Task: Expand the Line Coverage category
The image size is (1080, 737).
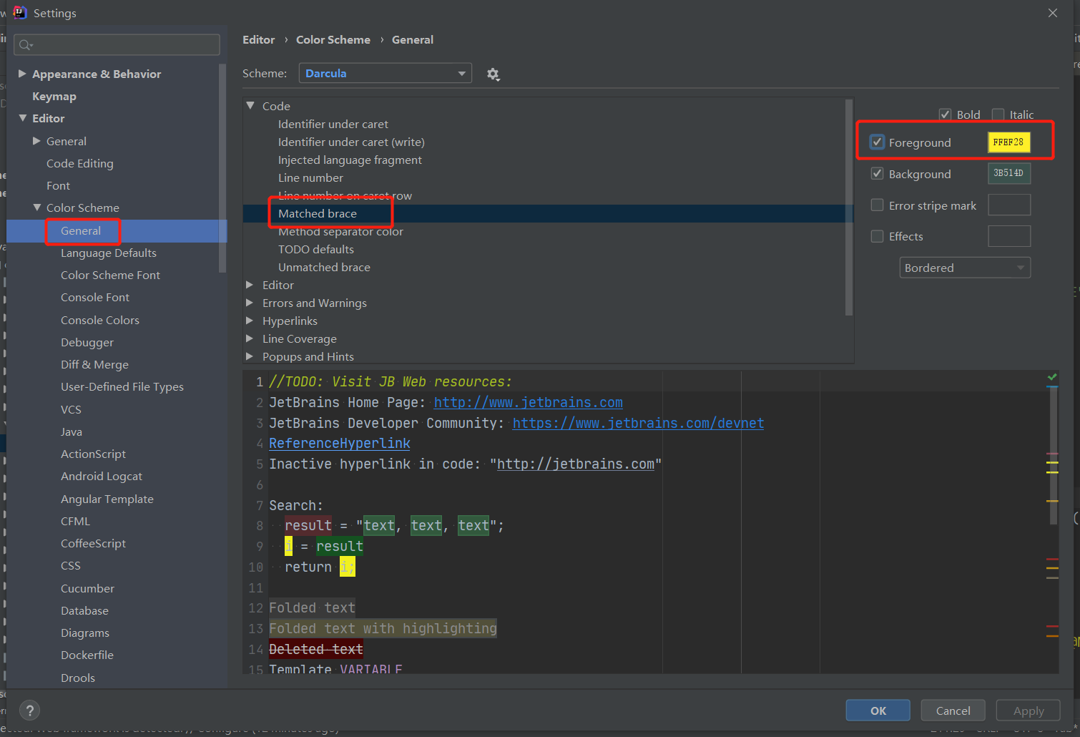Action: tap(250, 338)
